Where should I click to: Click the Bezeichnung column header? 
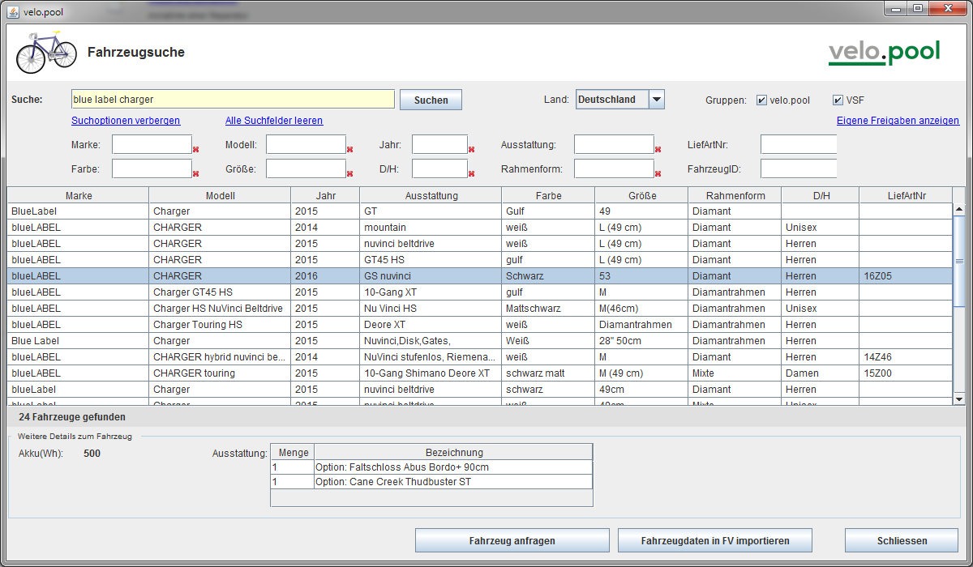(453, 453)
